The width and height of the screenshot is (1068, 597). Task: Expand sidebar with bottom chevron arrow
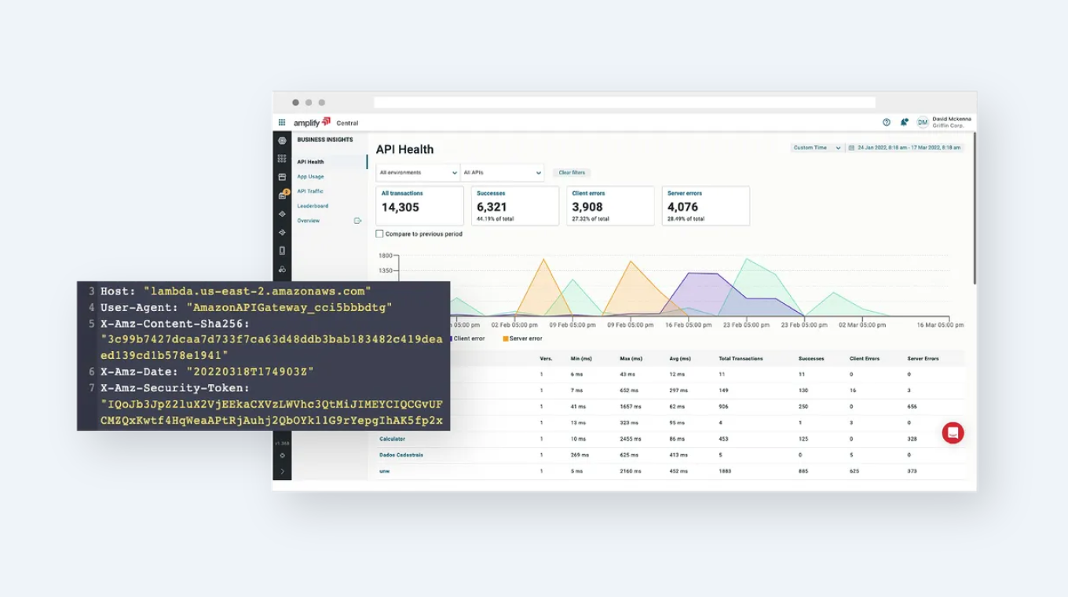[x=282, y=471]
